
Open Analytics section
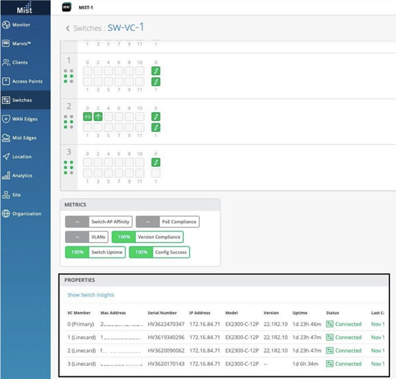click(x=25, y=175)
